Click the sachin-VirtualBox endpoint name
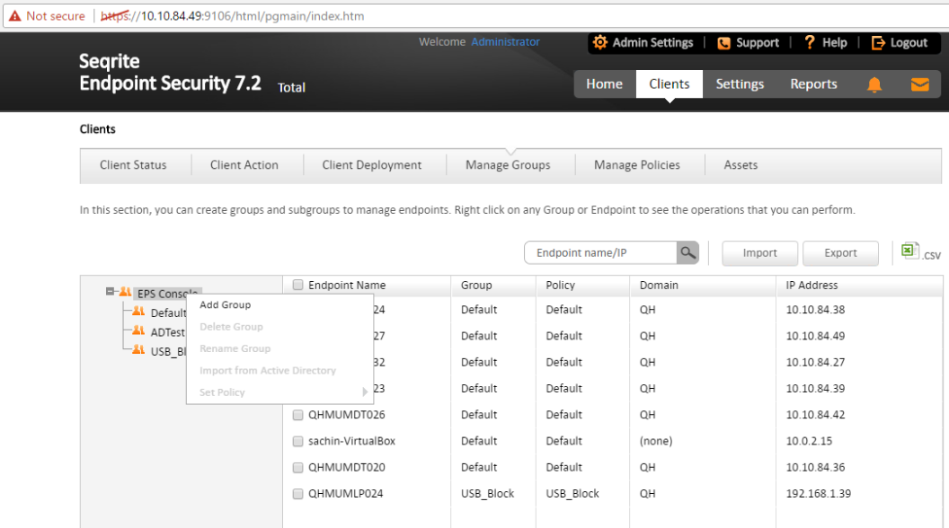 [351, 441]
